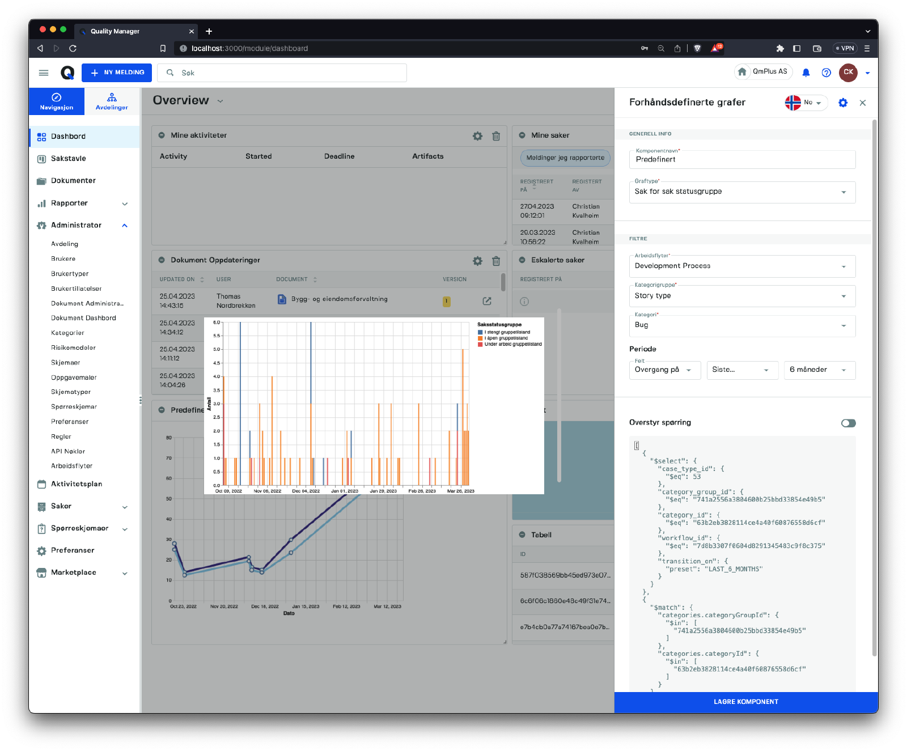Open settings gear in Forhåndsdefinerte grafer panel
The image size is (907, 751).
point(843,103)
